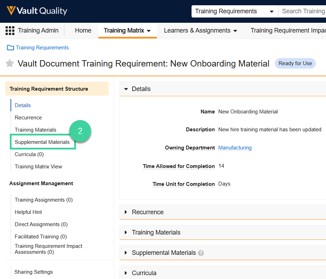Click the Training Admin app label
The width and height of the screenshot is (326, 279).
(38, 30)
